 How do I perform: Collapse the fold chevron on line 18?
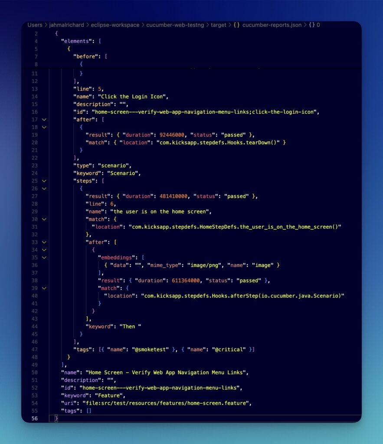tap(44, 127)
